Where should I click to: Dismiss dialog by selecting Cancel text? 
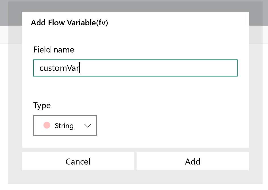click(78, 162)
